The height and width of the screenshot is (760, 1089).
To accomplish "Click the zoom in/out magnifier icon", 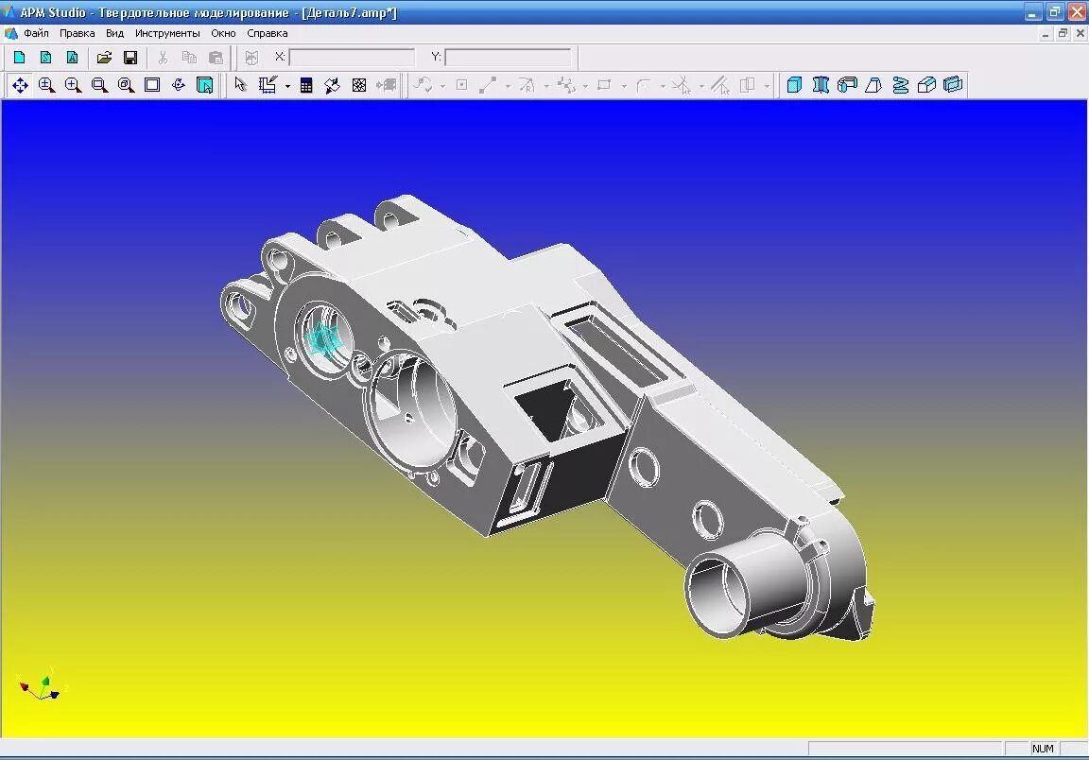I will pyautogui.click(x=46, y=85).
